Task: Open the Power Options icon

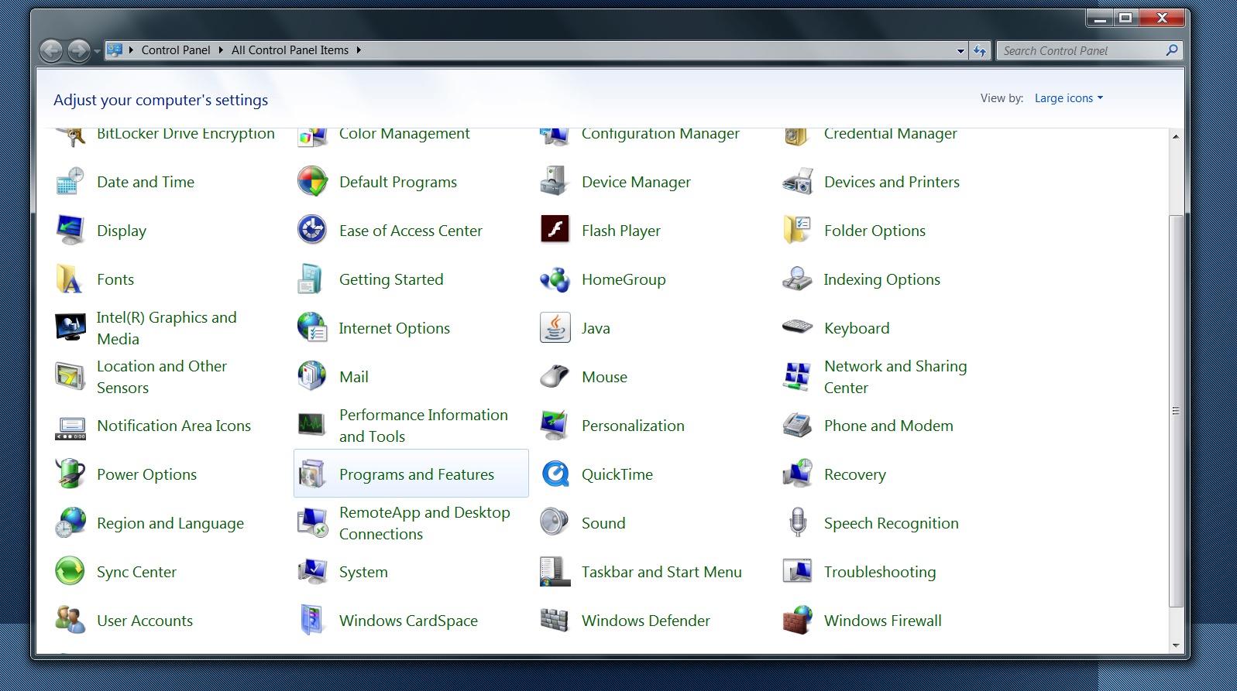Action: pyautogui.click(x=70, y=474)
